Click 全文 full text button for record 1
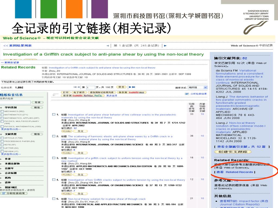 (80, 131)
